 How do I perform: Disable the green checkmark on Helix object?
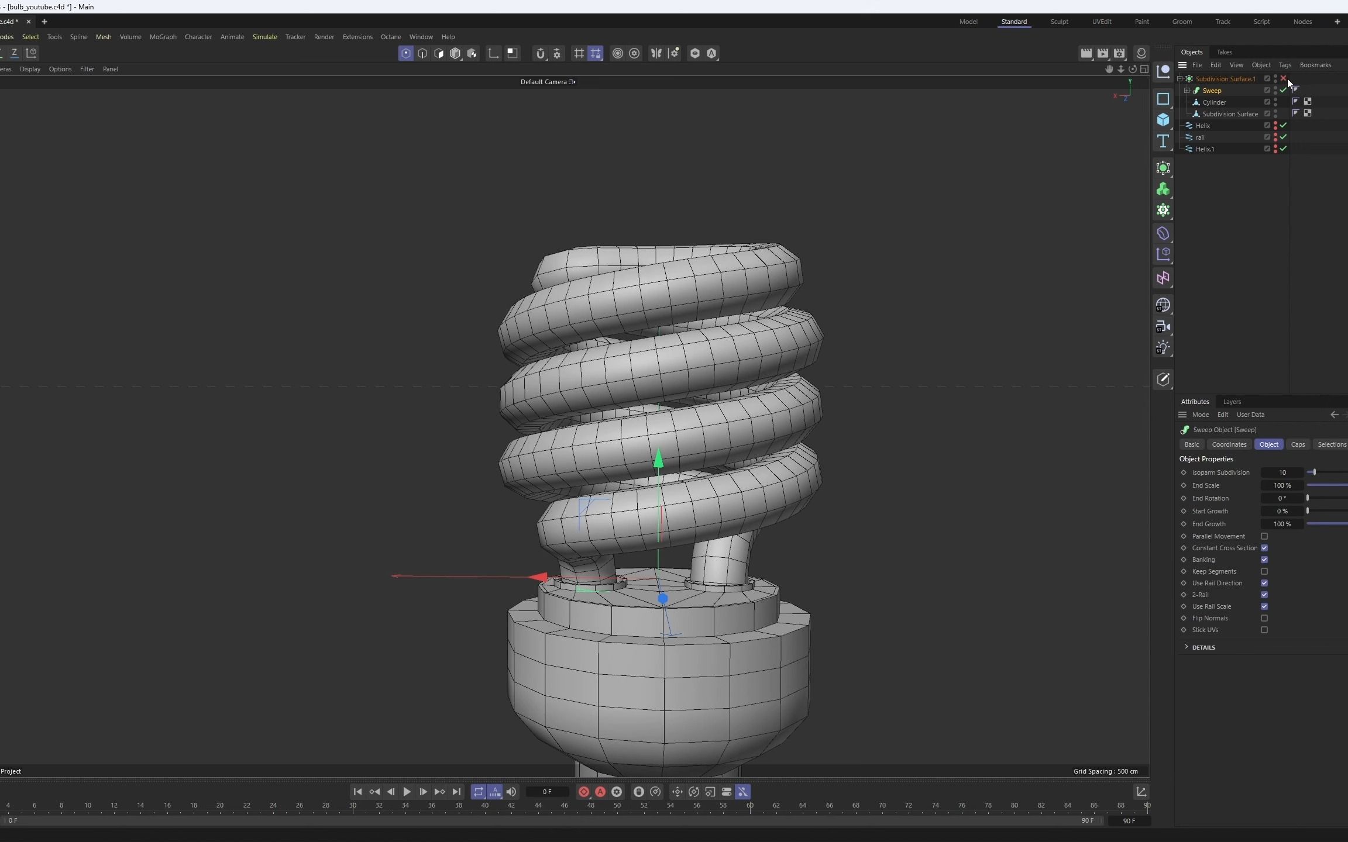tap(1282, 125)
